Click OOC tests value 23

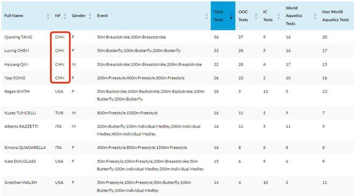[x=241, y=78]
